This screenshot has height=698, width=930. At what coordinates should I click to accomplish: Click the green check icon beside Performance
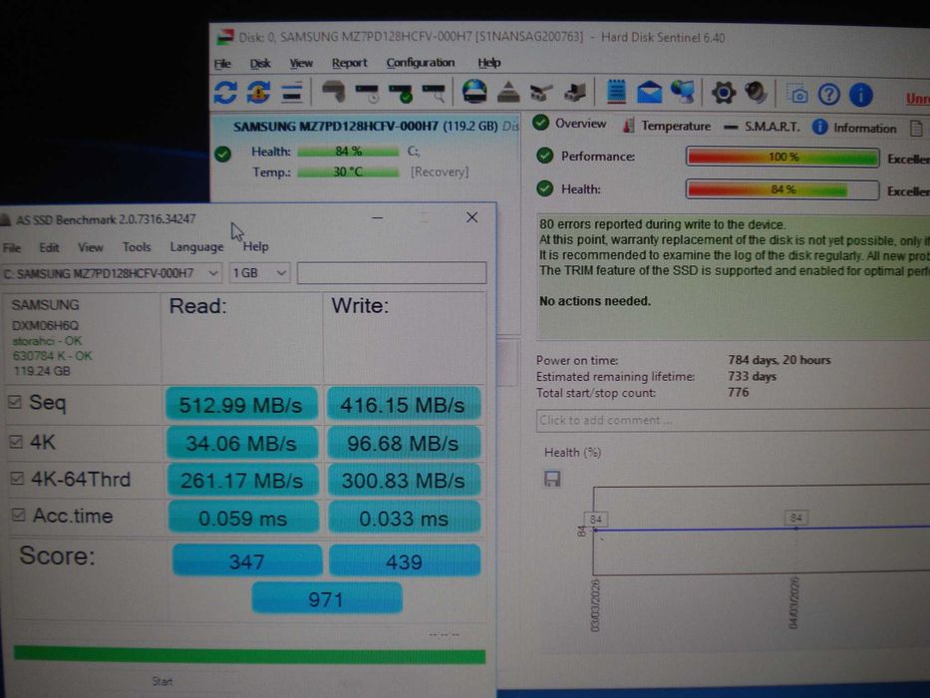pos(544,156)
